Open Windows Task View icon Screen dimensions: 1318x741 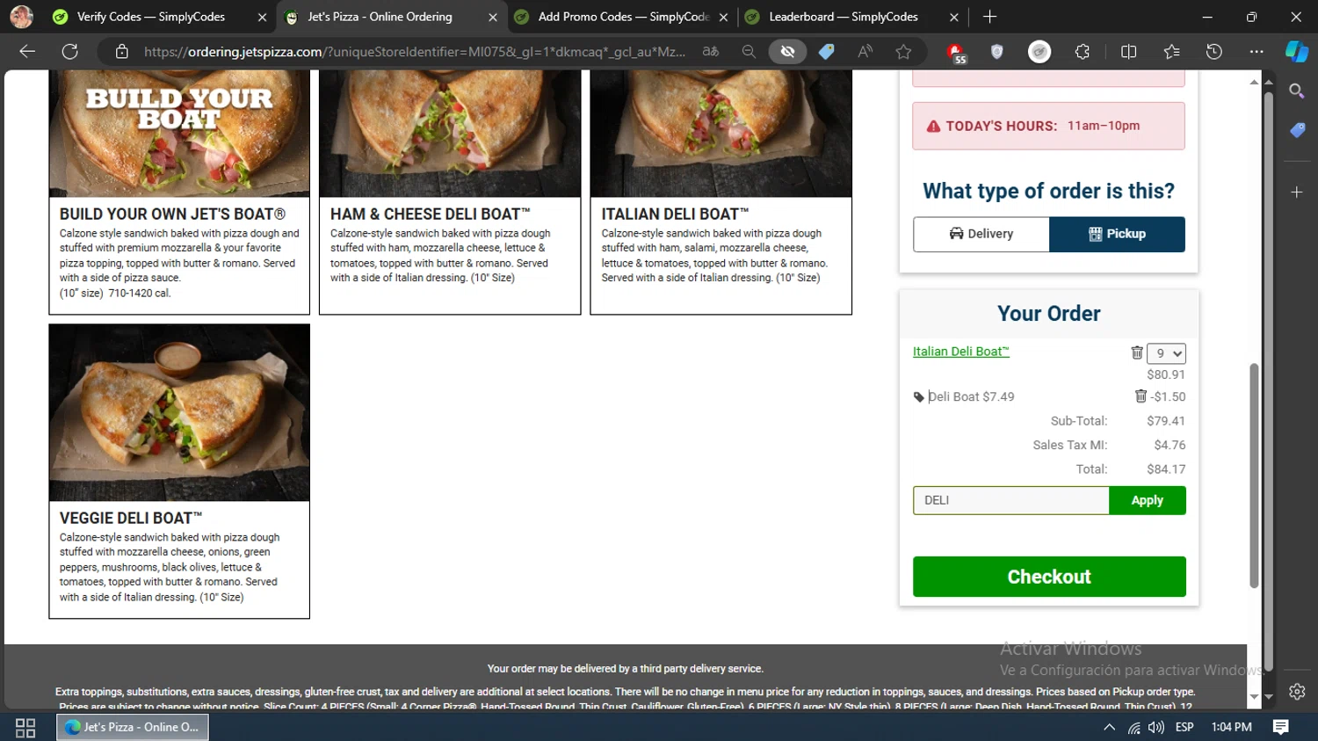pos(25,727)
